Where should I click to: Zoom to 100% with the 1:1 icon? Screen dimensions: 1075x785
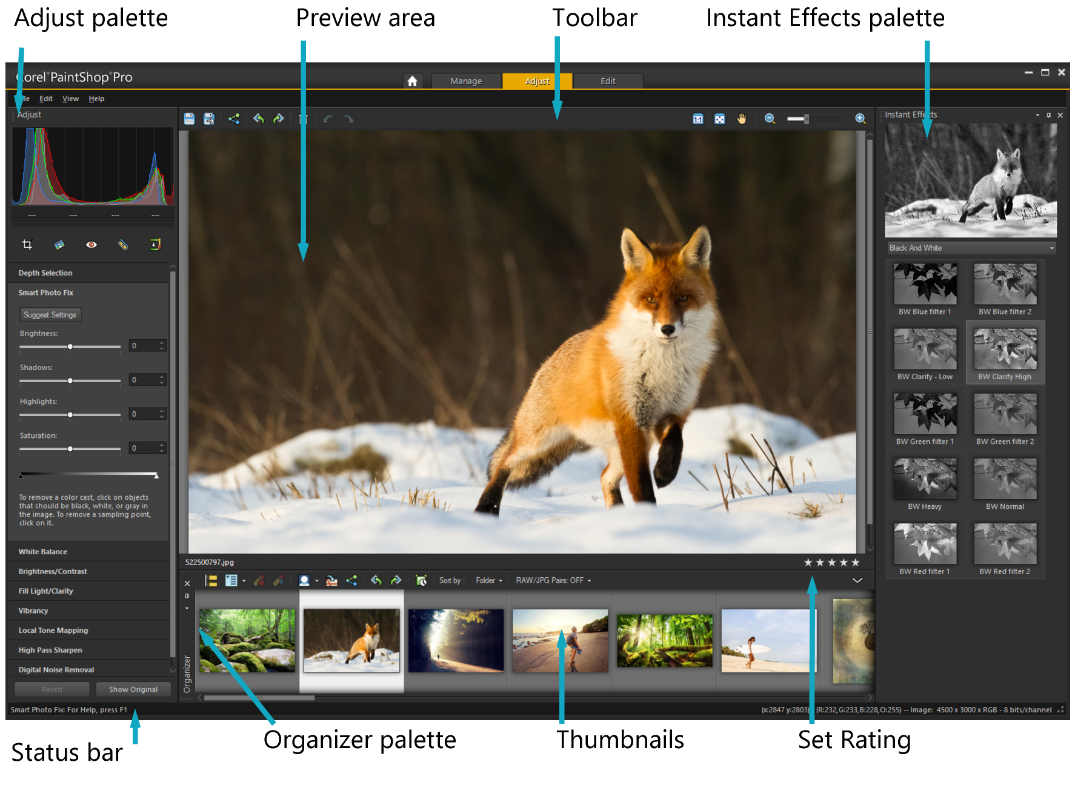(698, 119)
